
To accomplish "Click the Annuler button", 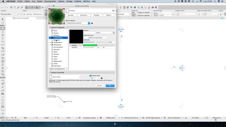I will (x=99, y=86).
